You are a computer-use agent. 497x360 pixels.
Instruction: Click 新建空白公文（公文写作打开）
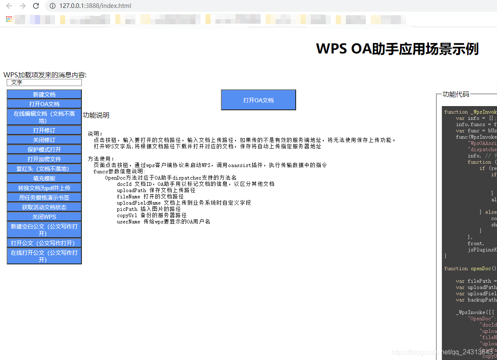pos(44,230)
